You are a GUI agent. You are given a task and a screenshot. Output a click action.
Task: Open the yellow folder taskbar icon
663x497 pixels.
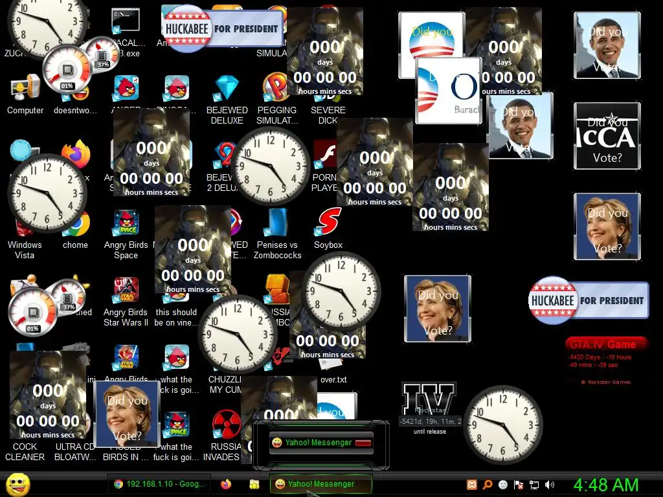click(x=254, y=484)
